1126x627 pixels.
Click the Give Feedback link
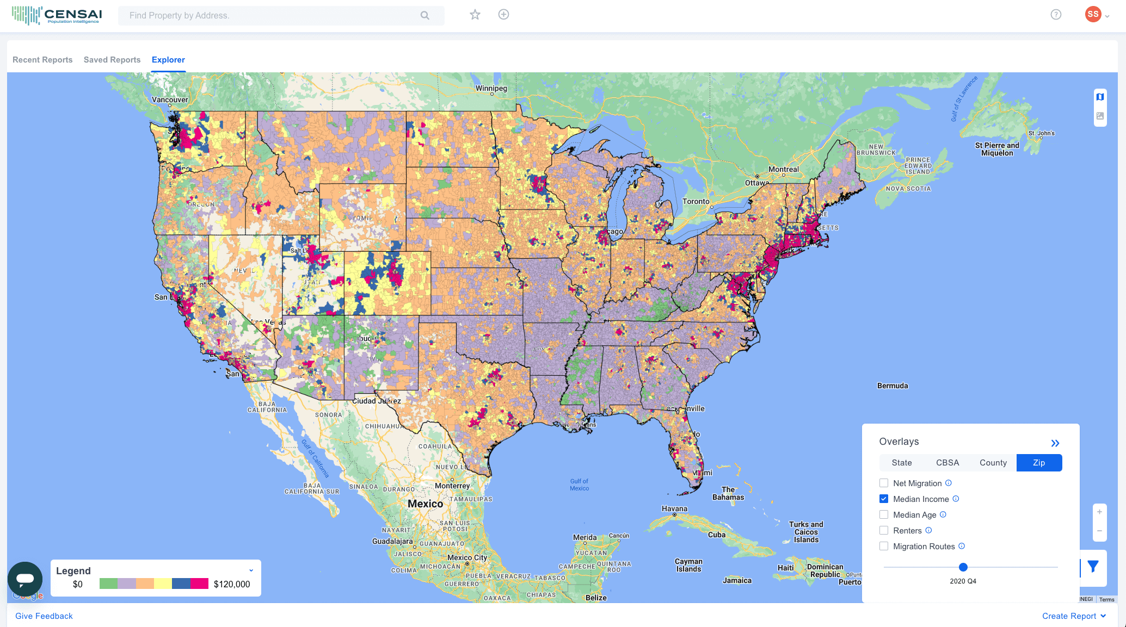click(x=44, y=616)
